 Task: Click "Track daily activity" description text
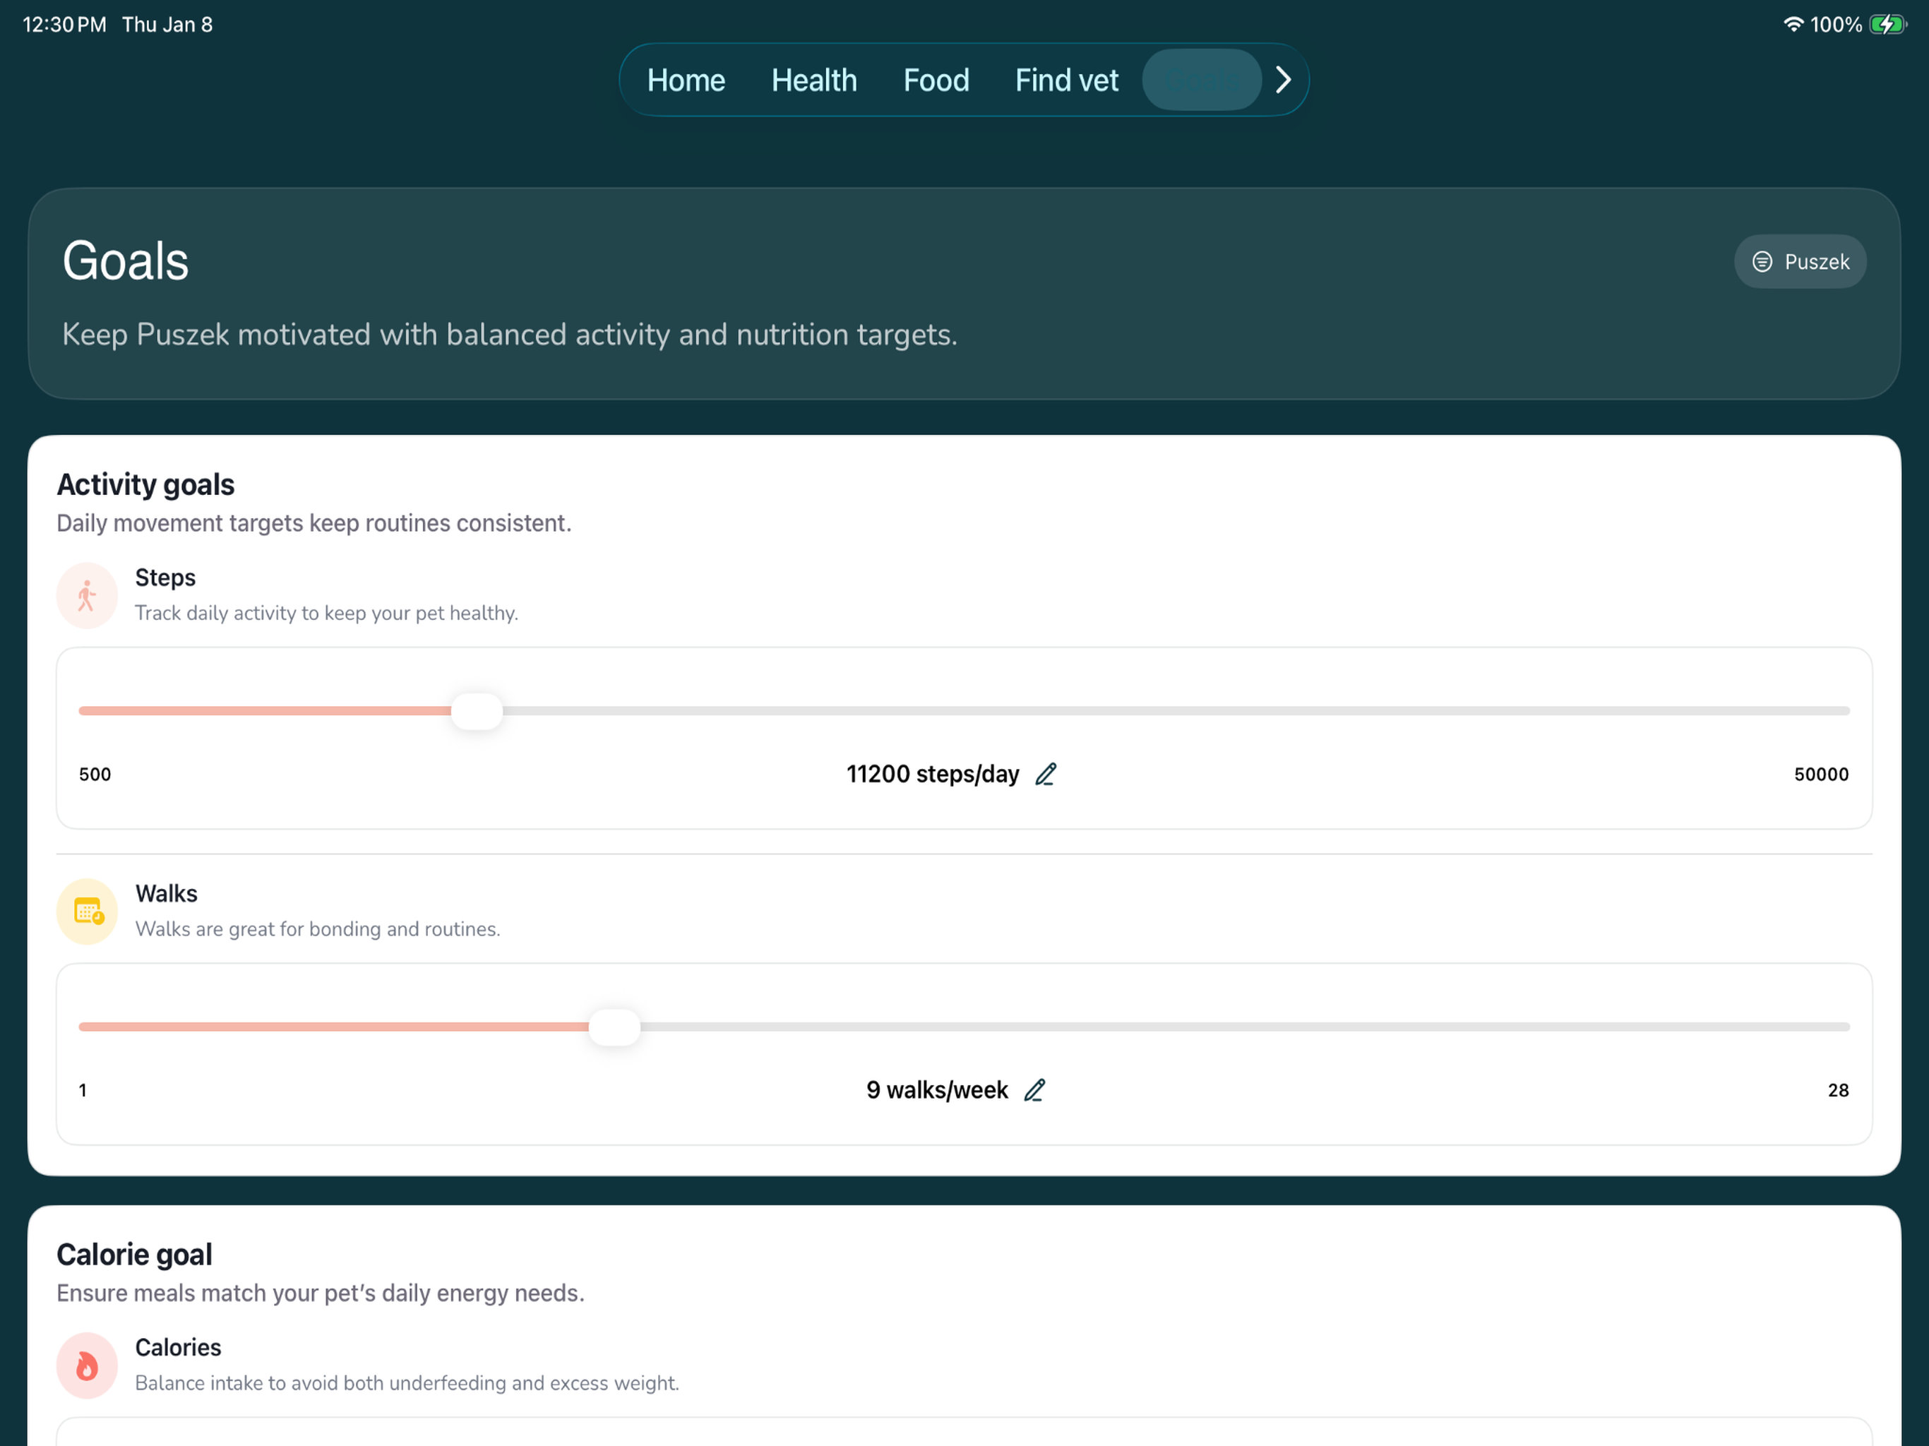pos(326,613)
